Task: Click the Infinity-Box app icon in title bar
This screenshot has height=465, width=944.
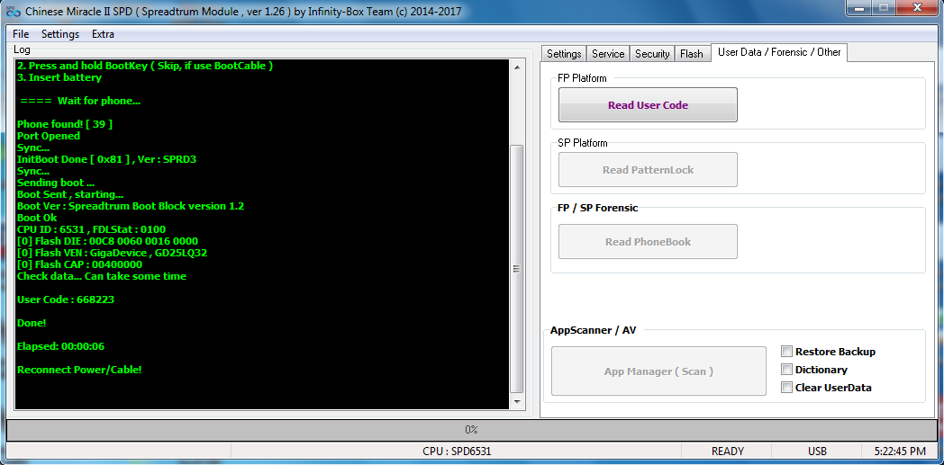Action: [13, 13]
